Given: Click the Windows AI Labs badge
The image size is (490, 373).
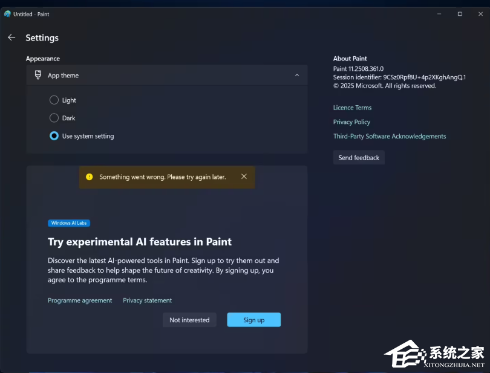Looking at the screenshot, I should (x=68, y=223).
